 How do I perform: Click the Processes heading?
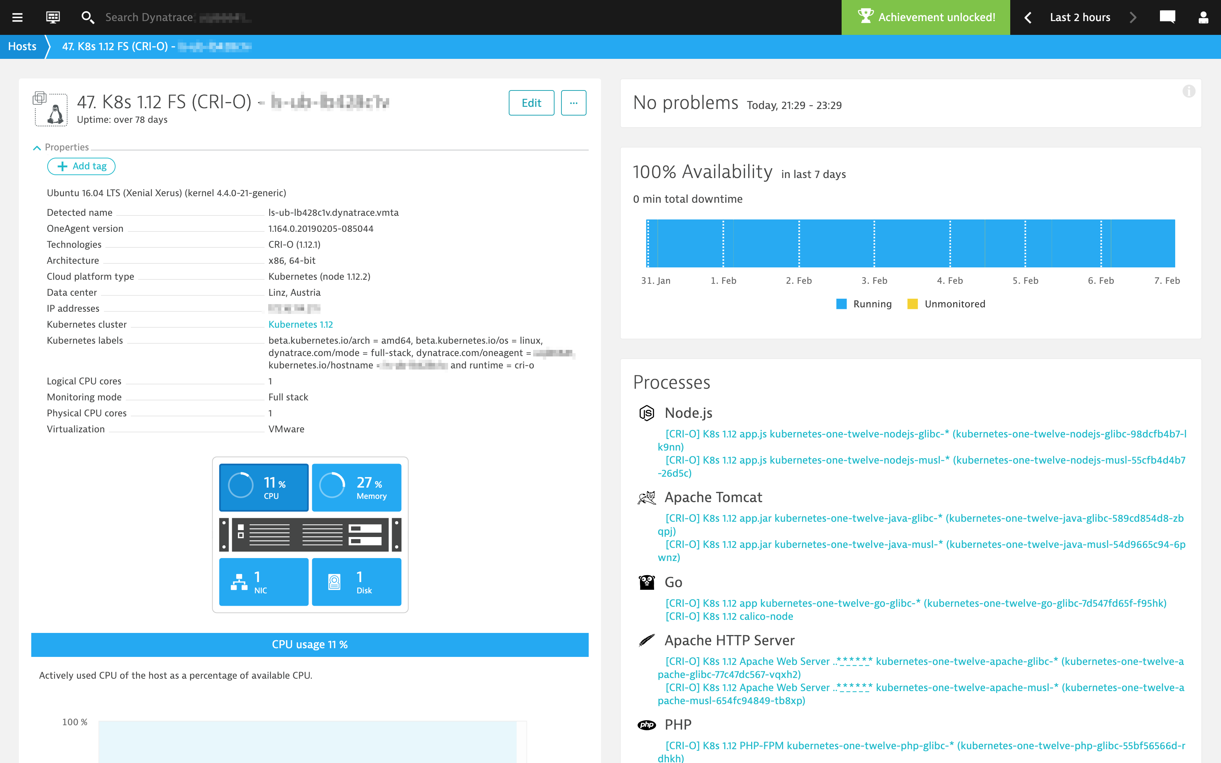pos(672,382)
